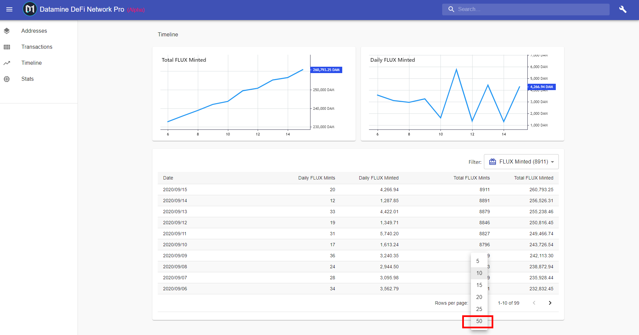This screenshot has width=639, height=335.
Task: Click the Daily FLUX Mints column header
Action: [x=316, y=178]
